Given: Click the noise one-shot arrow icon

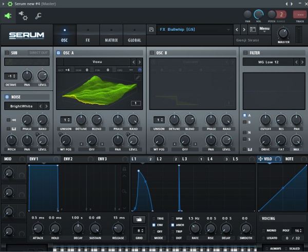Looking at the screenshot, I should click(x=14, y=120).
